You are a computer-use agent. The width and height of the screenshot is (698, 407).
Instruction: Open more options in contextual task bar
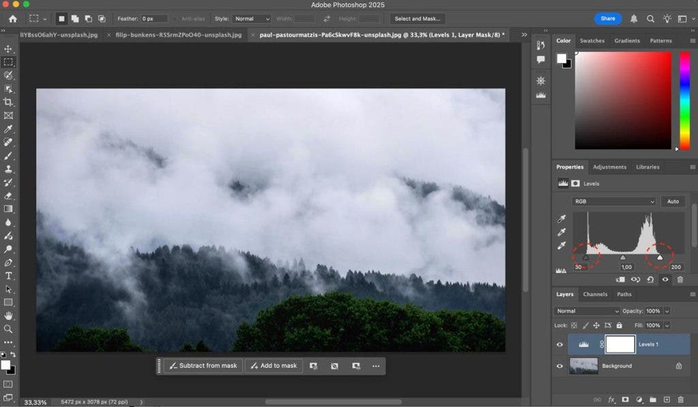coord(376,366)
